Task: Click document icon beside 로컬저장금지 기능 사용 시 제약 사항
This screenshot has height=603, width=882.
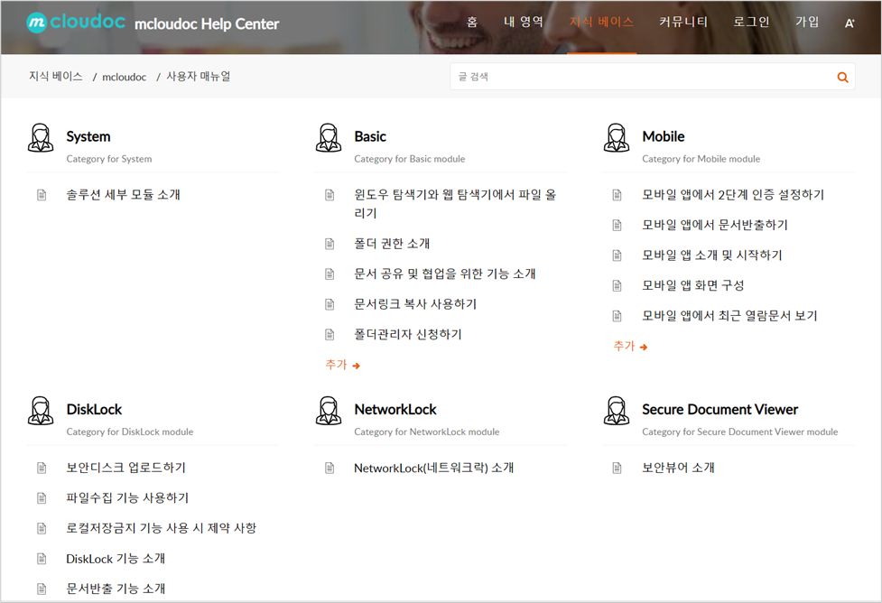Action: coord(42,529)
